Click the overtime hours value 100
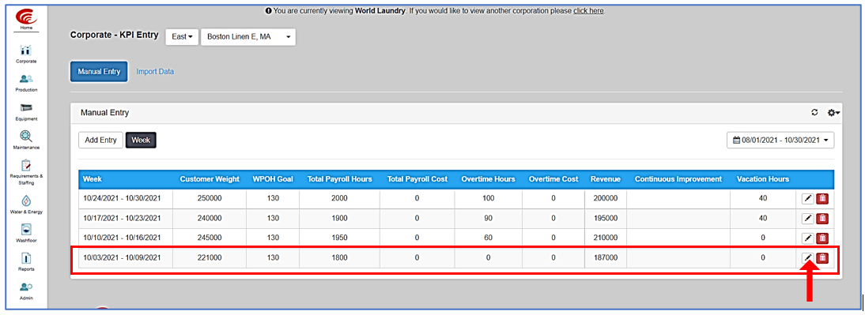 pyautogui.click(x=488, y=199)
